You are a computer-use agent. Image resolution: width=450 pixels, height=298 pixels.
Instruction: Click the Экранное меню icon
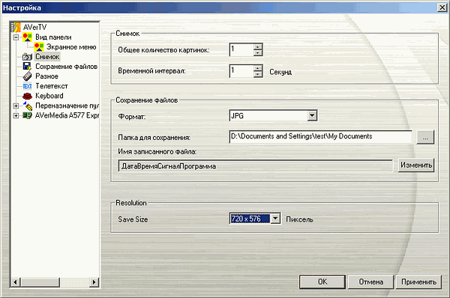(x=39, y=46)
